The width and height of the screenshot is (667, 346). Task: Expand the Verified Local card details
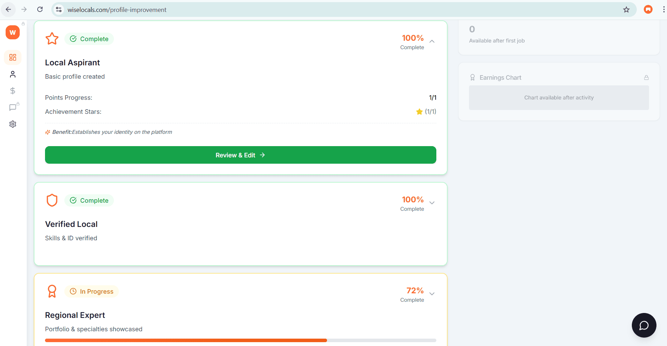click(432, 203)
